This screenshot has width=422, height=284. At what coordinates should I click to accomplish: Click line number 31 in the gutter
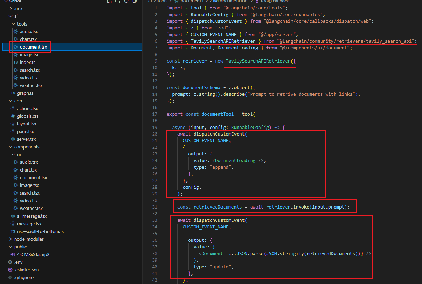(x=155, y=207)
